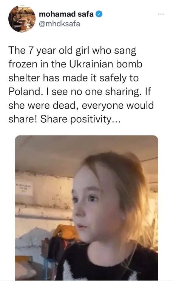This screenshot has height=284, width=173.
Task: Select the word 'Poland' in the tweet
Action: [x=25, y=92]
